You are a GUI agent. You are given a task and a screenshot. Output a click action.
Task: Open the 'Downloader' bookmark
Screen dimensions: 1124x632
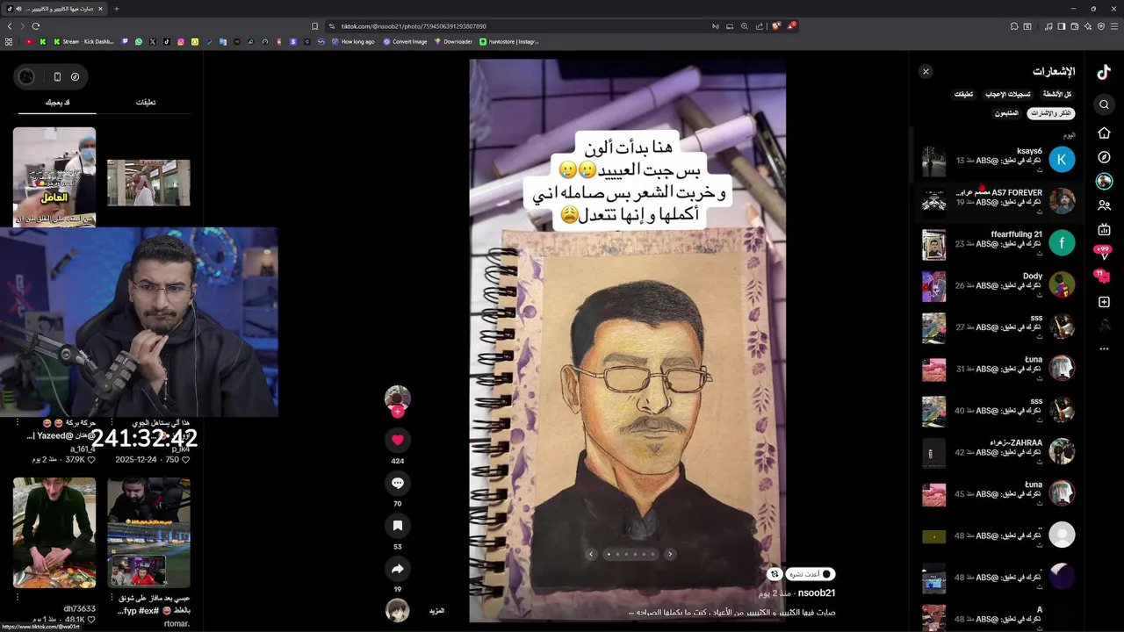tap(453, 41)
